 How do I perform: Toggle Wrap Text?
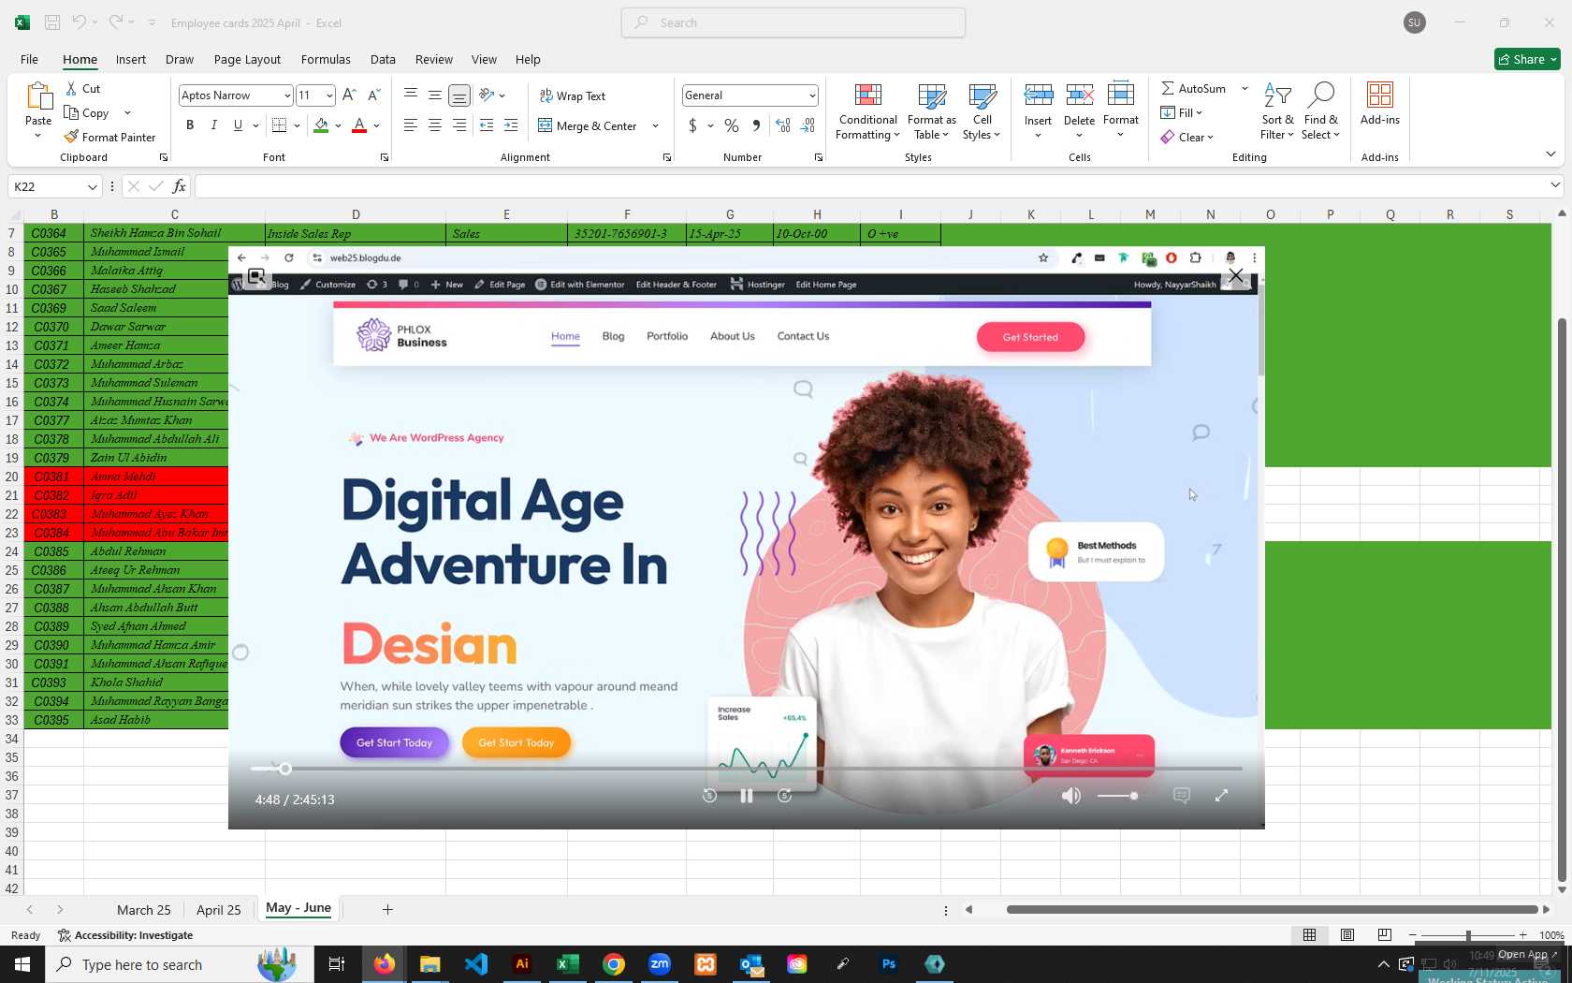[573, 95]
